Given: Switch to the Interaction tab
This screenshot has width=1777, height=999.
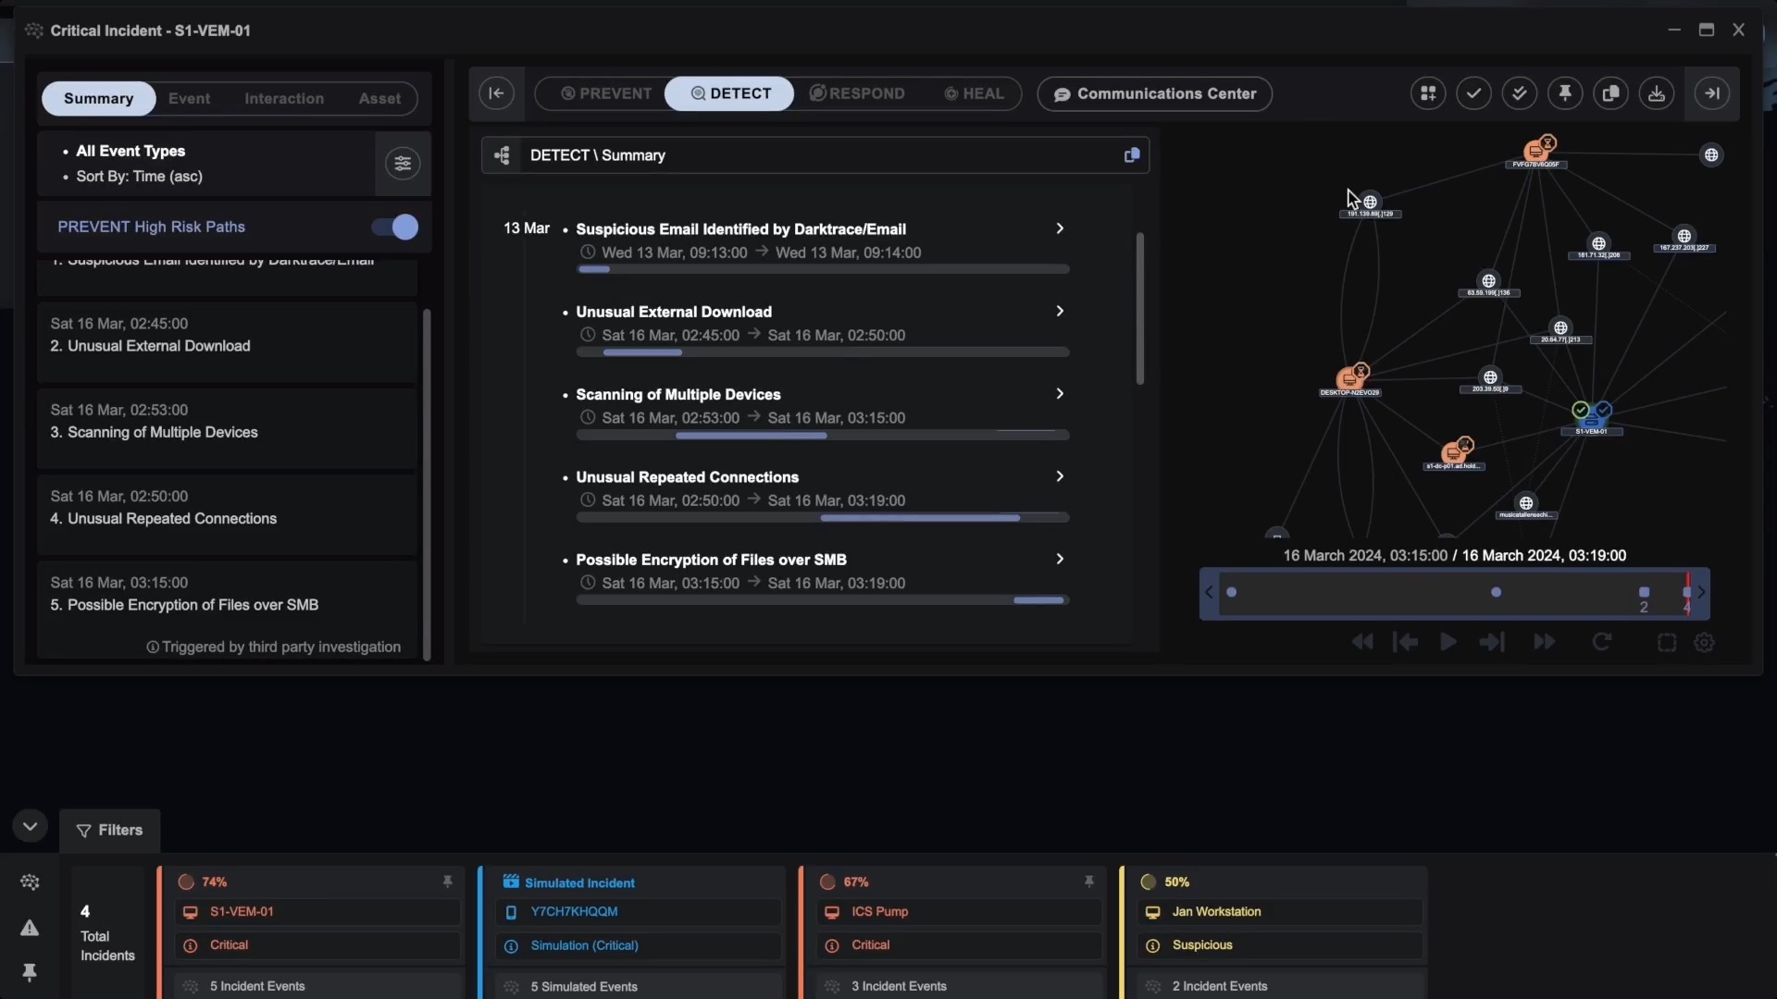Looking at the screenshot, I should pyautogui.click(x=284, y=98).
